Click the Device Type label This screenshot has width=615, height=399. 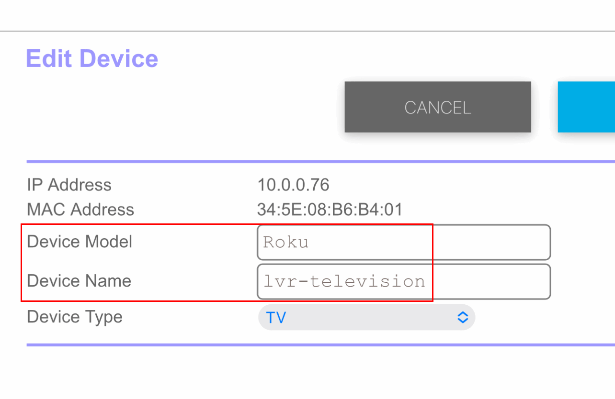[74, 317]
